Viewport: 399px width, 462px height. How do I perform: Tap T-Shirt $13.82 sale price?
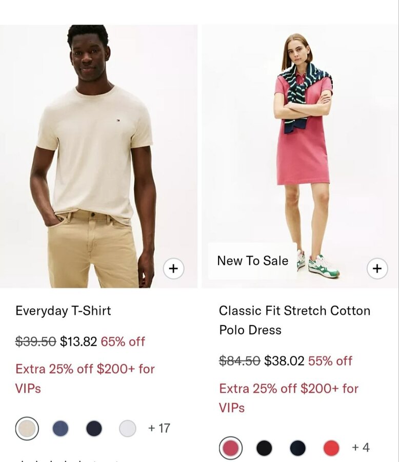(78, 341)
